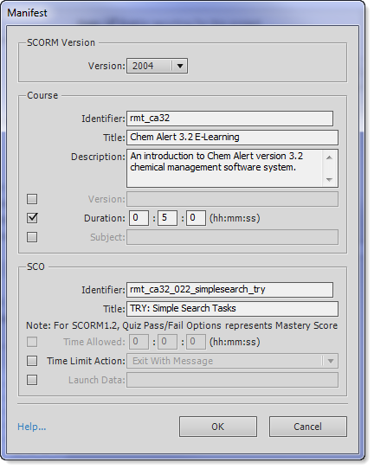Click the Manifest title bar text
Image resolution: width=374 pixels, height=469 pixels.
point(27,13)
